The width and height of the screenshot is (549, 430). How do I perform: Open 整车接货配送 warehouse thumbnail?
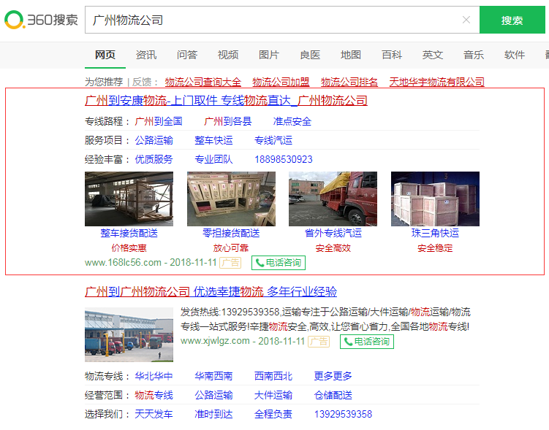129,199
